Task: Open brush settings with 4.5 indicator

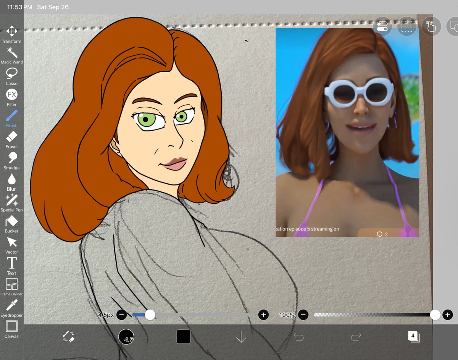Action: (x=126, y=337)
